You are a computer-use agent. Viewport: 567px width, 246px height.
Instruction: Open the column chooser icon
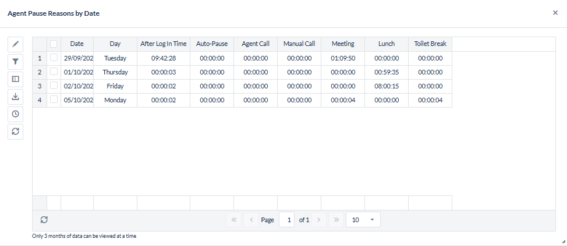tap(16, 79)
